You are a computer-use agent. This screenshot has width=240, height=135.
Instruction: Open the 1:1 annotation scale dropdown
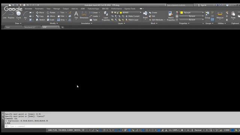174,130
